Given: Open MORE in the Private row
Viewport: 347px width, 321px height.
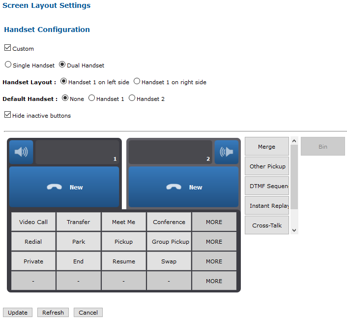Looking at the screenshot, I should [214, 261].
